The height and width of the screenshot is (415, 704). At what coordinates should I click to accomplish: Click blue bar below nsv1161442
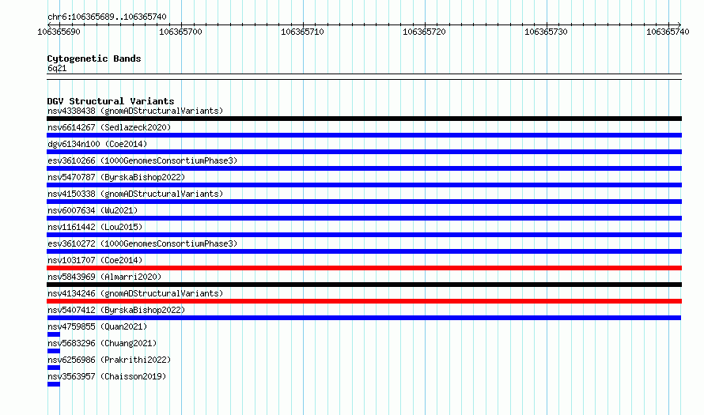point(364,235)
